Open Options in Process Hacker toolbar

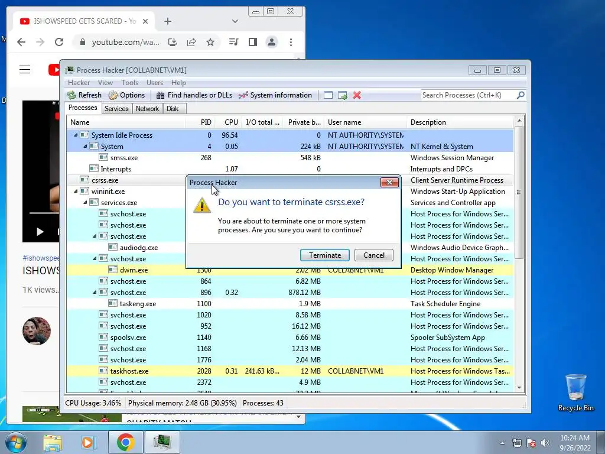click(x=126, y=95)
